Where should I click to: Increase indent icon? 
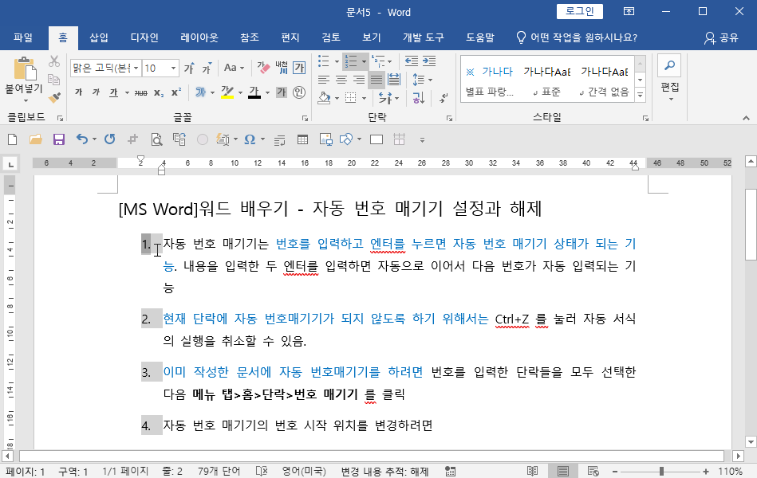(429, 61)
